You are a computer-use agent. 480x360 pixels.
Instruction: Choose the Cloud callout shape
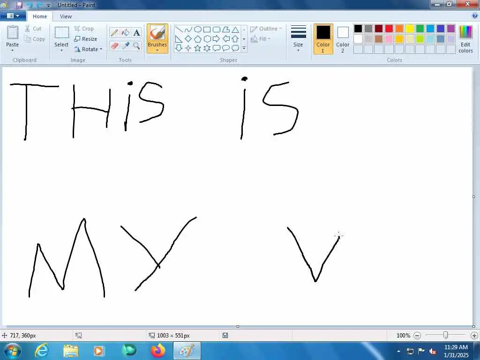(x=235, y=48)
